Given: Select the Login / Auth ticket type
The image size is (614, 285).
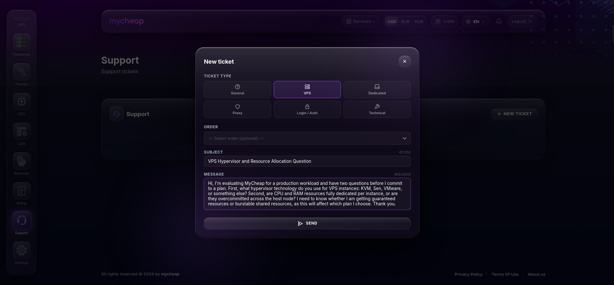Looking at the screenshot, I should [307, 109].
